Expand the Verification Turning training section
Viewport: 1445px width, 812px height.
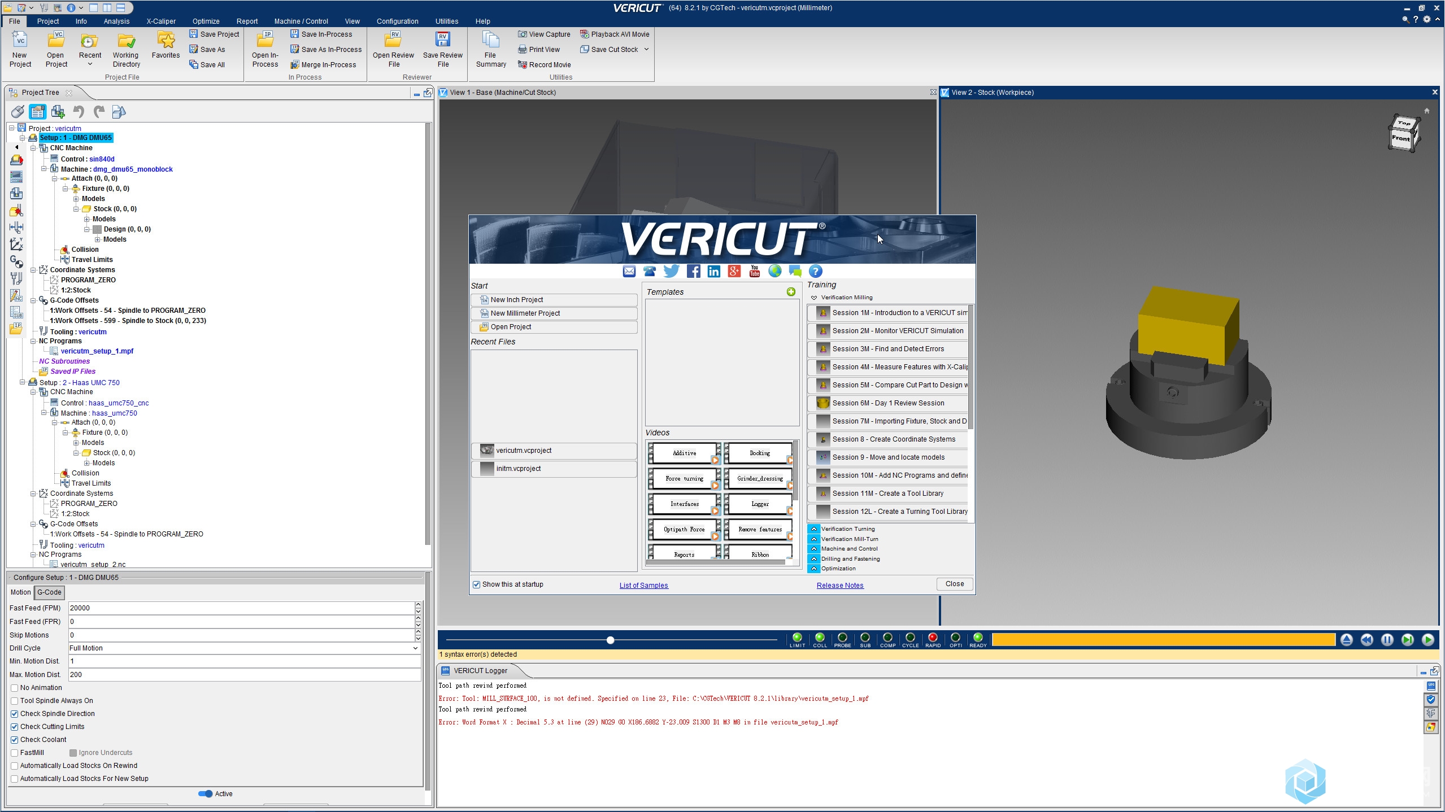(x=813, y=529)
